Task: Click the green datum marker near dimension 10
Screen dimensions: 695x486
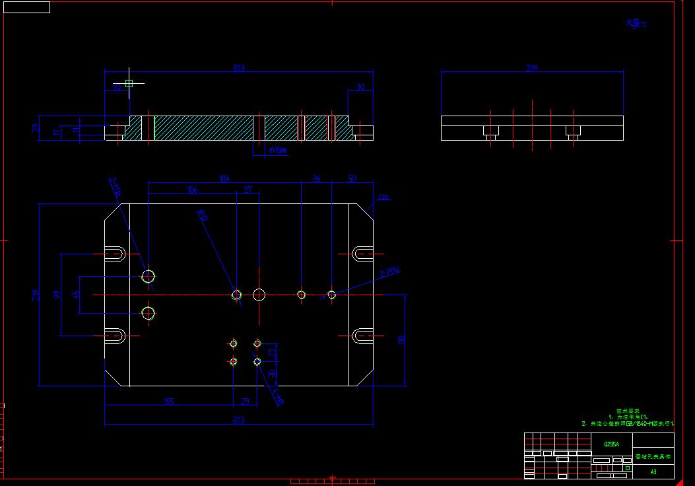Action: (x=128, y=83)
